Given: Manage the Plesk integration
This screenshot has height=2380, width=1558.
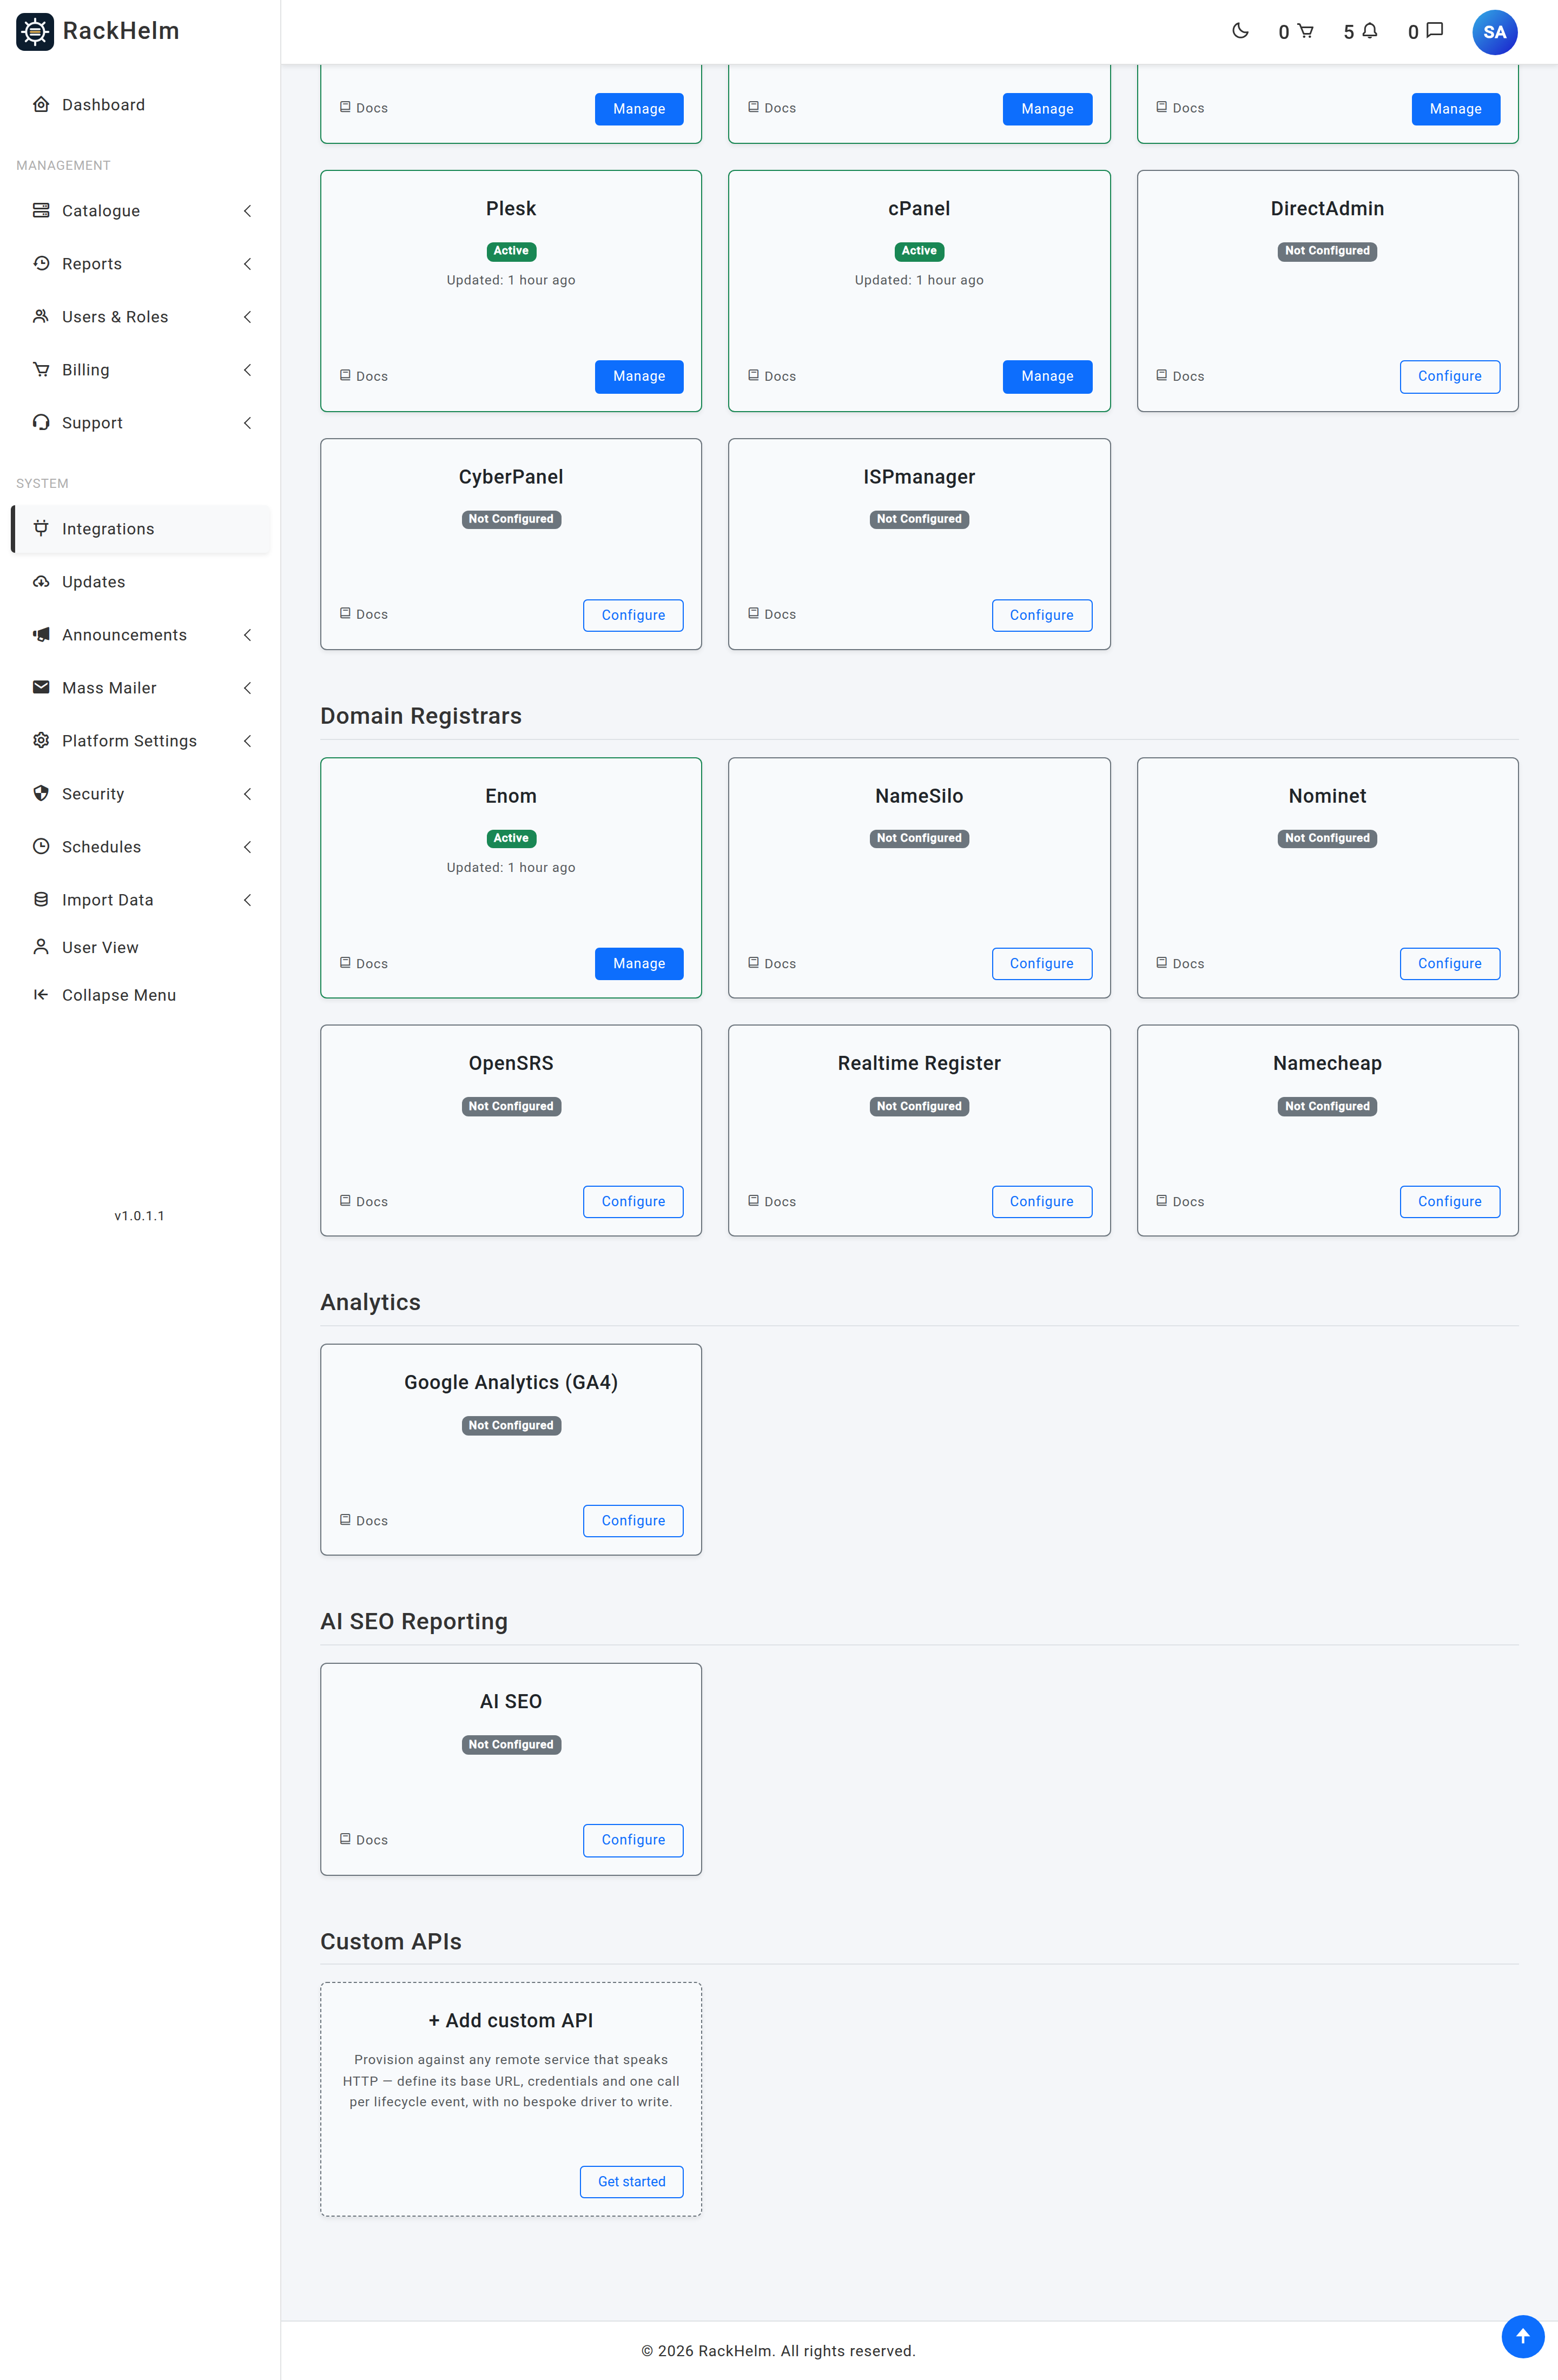Looking at the screenshot, I should tap(639, 376).
